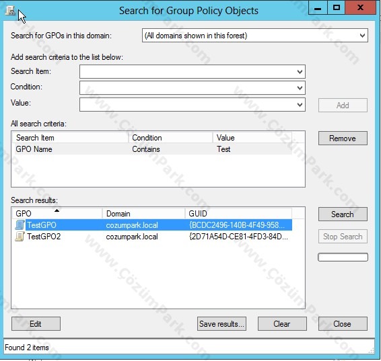
Task: Click the TestGPO scroll icon
Action: point(20,225)
